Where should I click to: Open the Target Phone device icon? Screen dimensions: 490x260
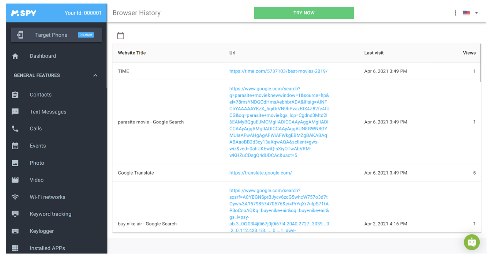point(20,35)
